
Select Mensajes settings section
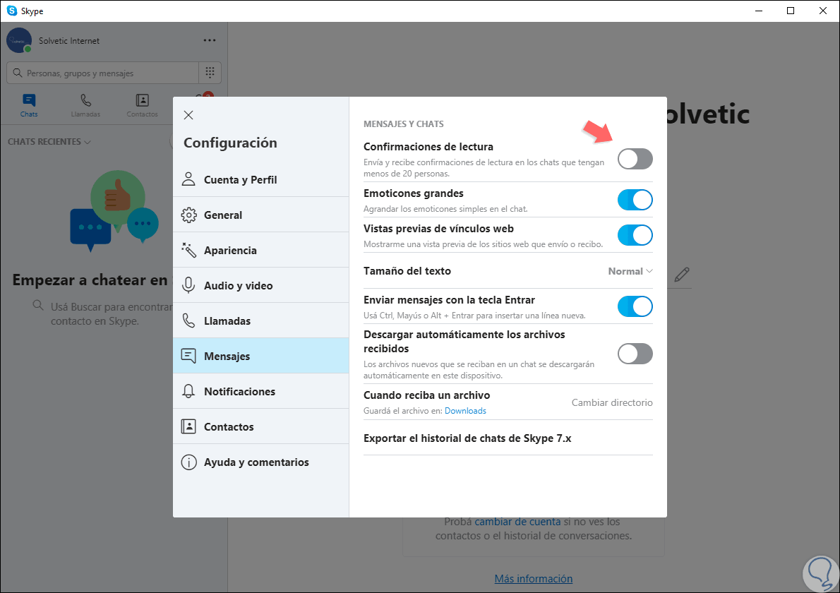261,356
